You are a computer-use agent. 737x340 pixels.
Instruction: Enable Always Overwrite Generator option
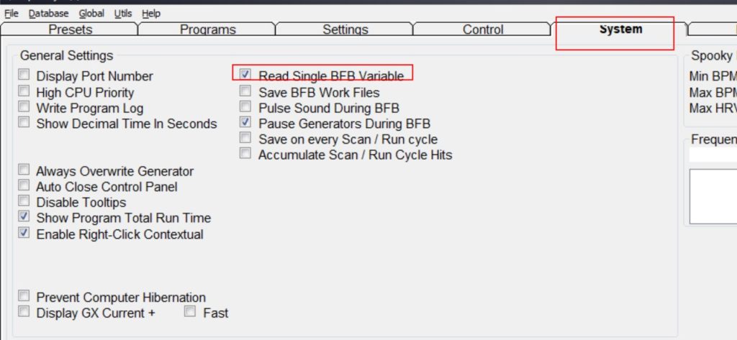(x=24, y=170)
